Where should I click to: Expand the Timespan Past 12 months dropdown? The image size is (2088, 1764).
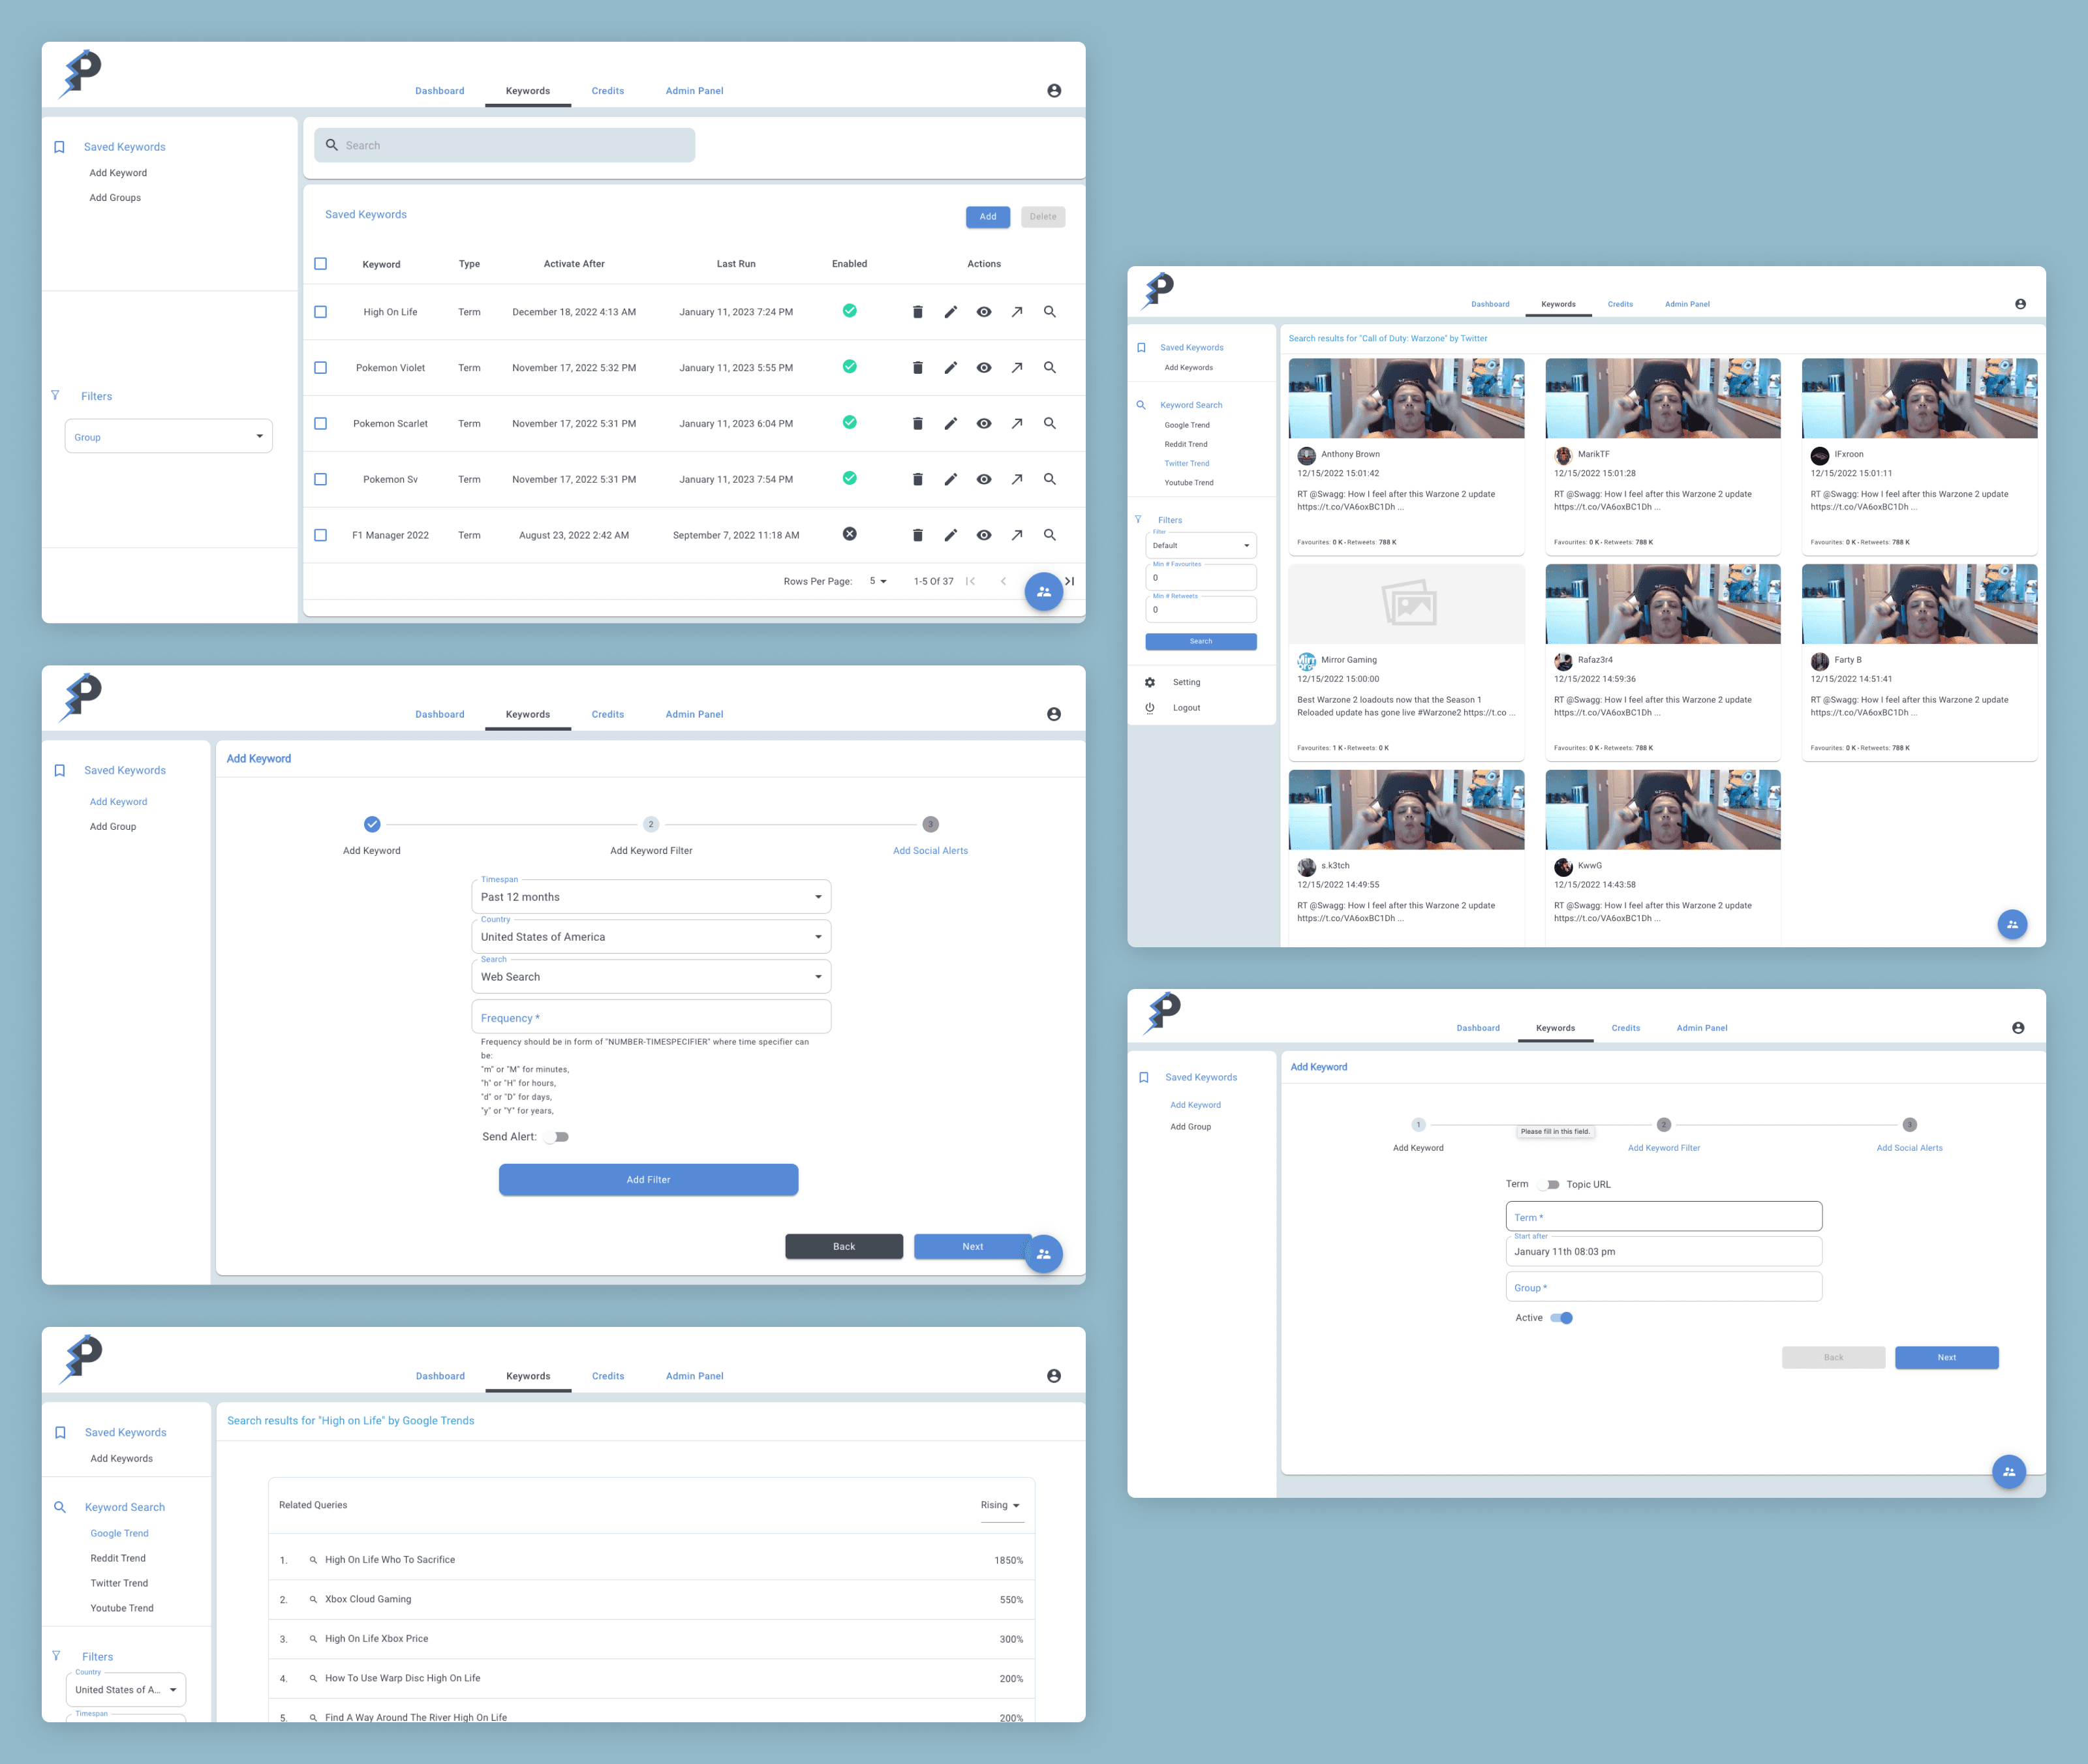click(650, 897)
